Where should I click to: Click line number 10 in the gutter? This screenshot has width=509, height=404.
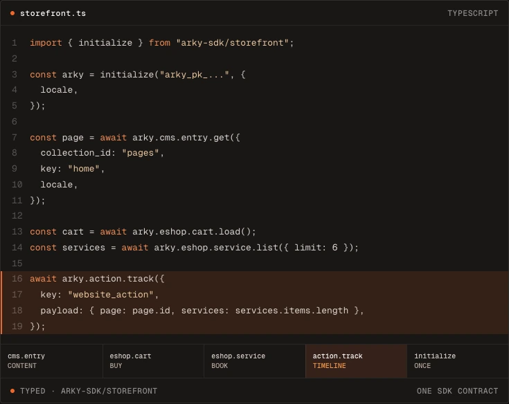tap(17, 185)
